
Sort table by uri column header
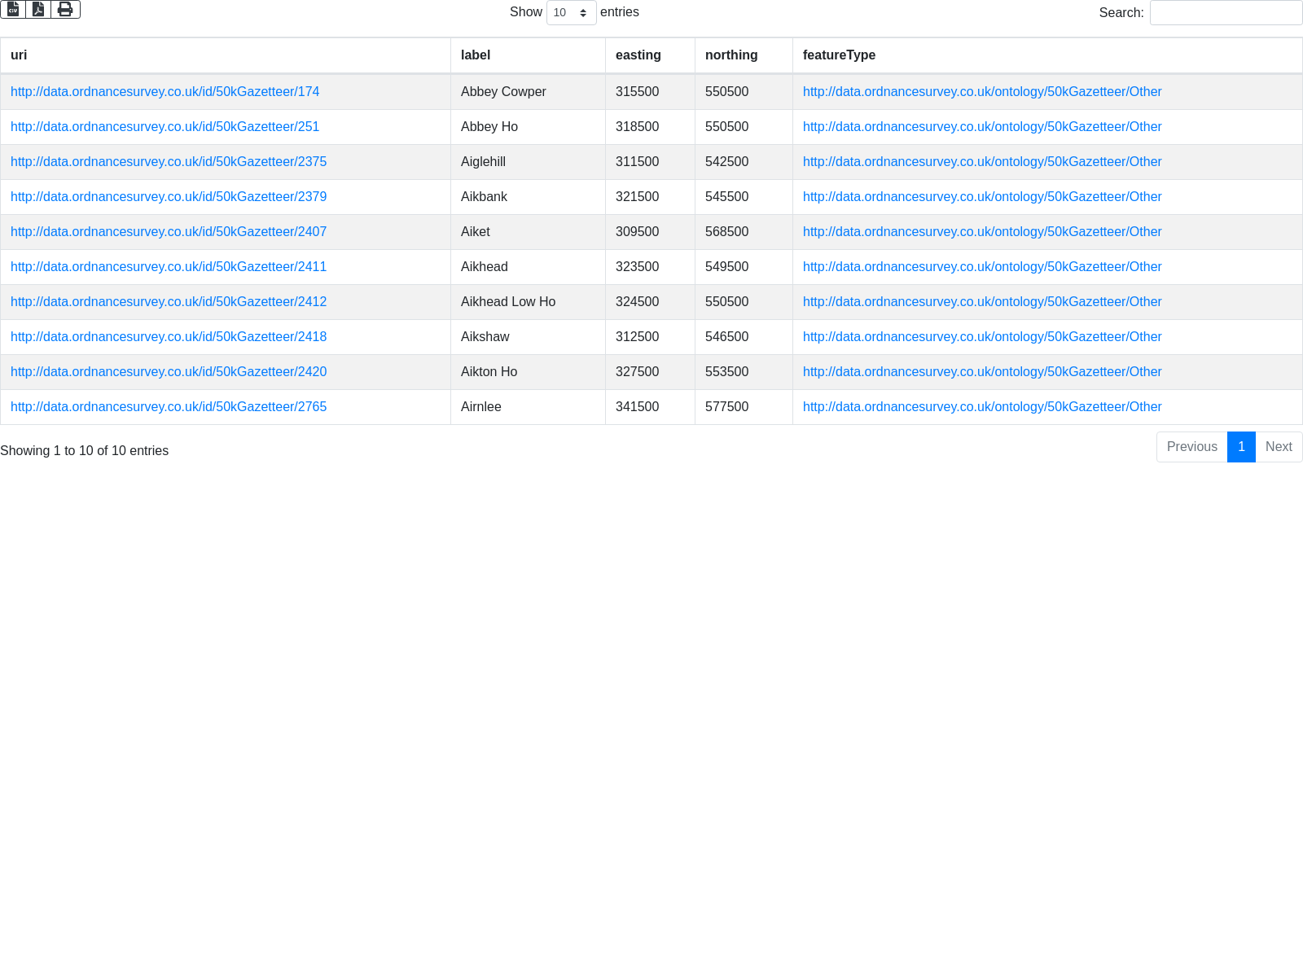(x=19, y=55)
